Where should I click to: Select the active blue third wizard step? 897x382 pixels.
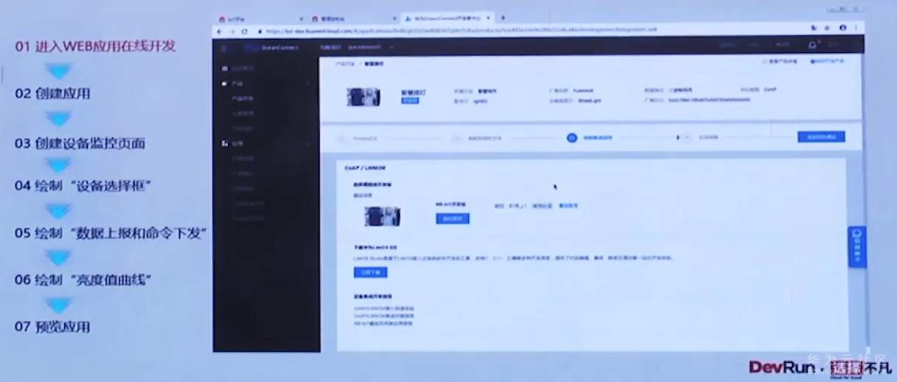click(x=572, y=137)
